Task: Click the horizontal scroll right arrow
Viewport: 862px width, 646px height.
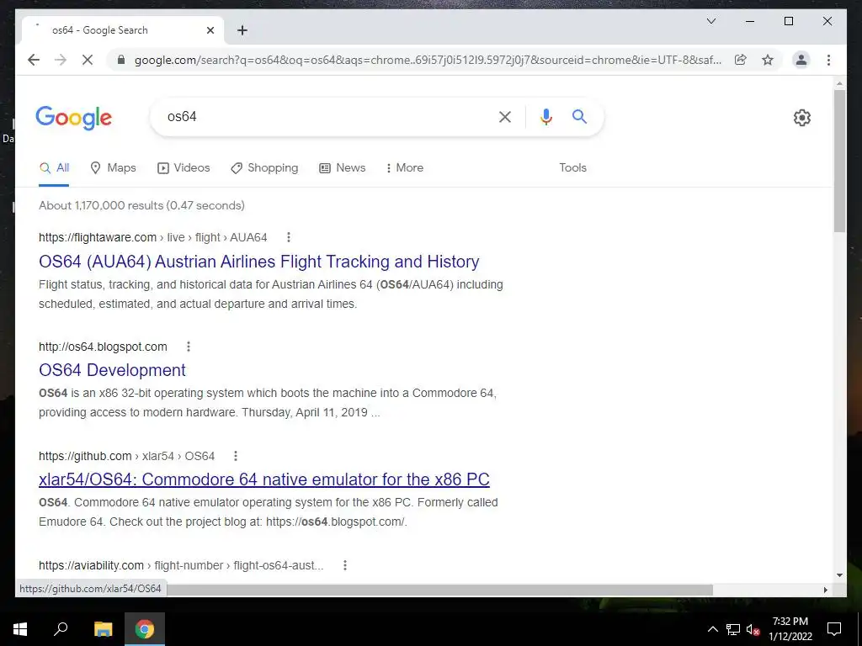Action: [825, 590]
